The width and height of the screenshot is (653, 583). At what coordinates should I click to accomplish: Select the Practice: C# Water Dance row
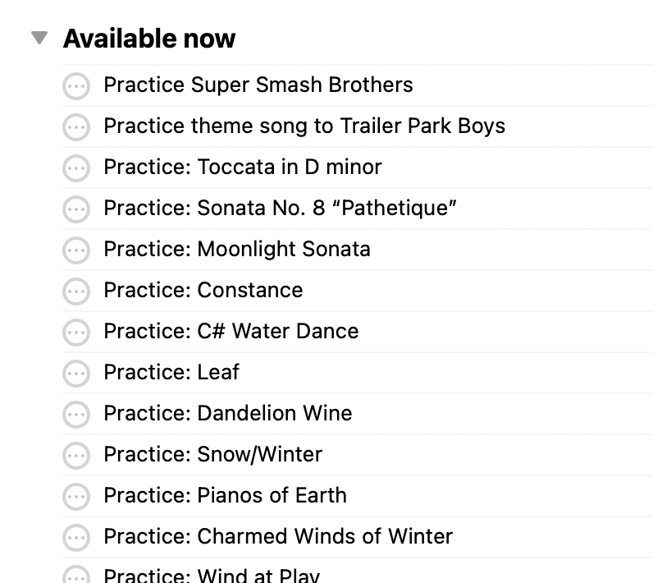point(231,331)
